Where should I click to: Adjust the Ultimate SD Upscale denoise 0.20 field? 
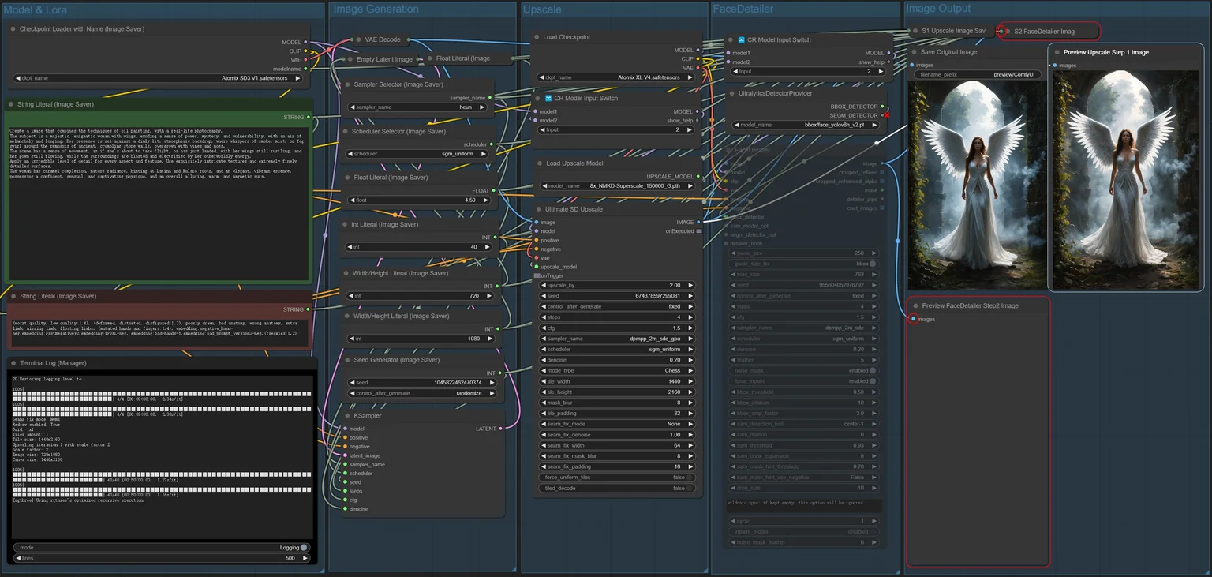[616, 360]
